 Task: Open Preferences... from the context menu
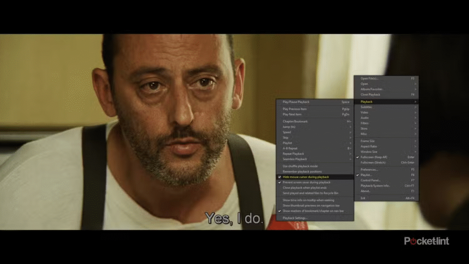[x=369, y=170]
